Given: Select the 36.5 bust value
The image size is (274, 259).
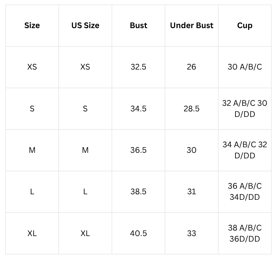Looking at the screenshot, I should [138, 150].
